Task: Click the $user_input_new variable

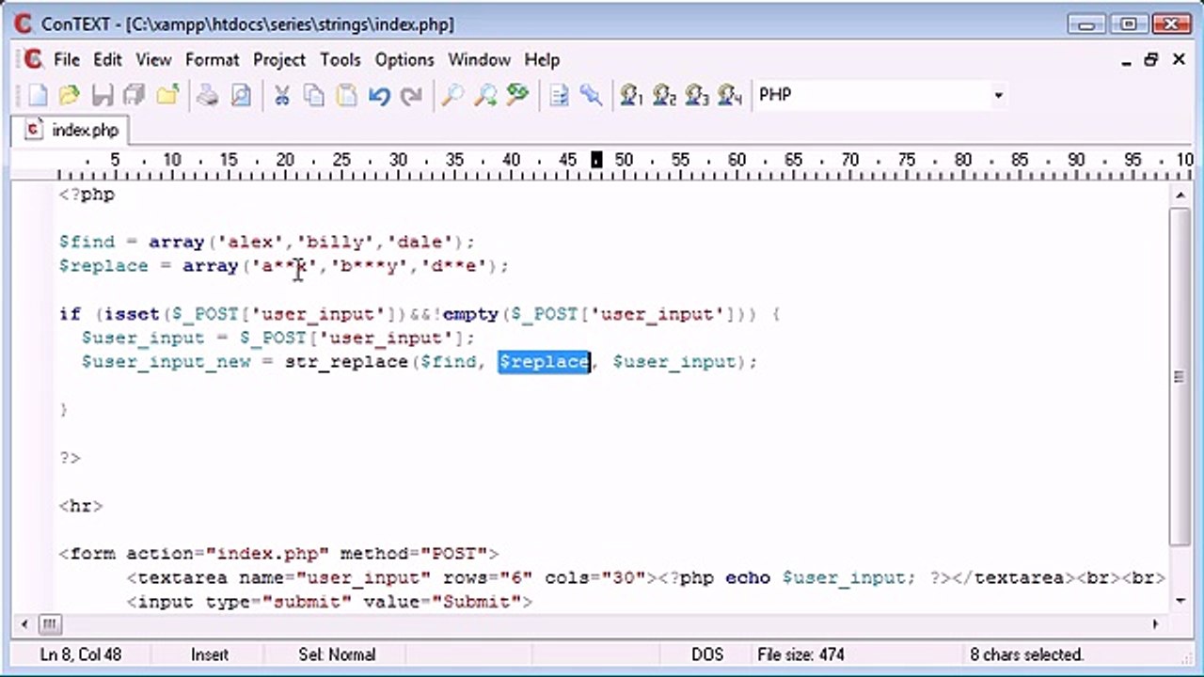Action: (x=166, y=362)
